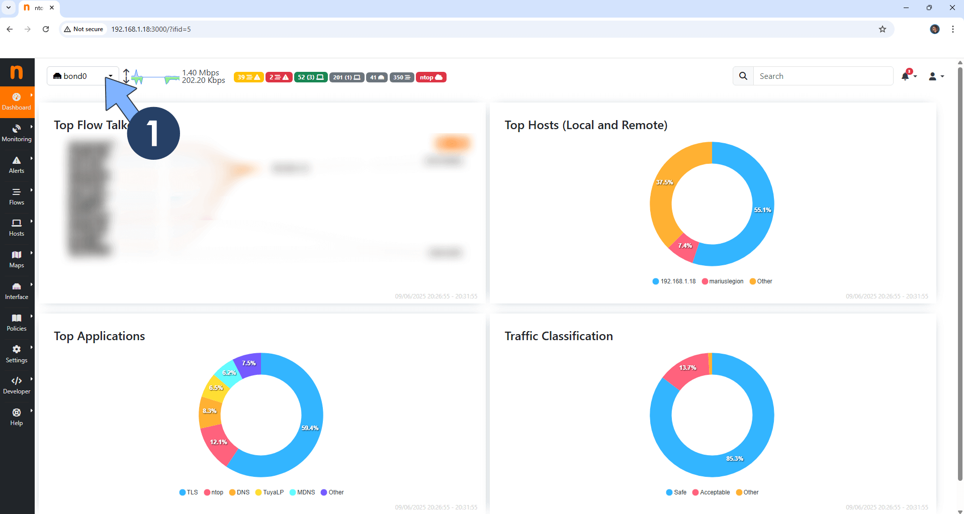Click the 85.3% Safe chart slice
964x514 pixels.
click(734, 458)
